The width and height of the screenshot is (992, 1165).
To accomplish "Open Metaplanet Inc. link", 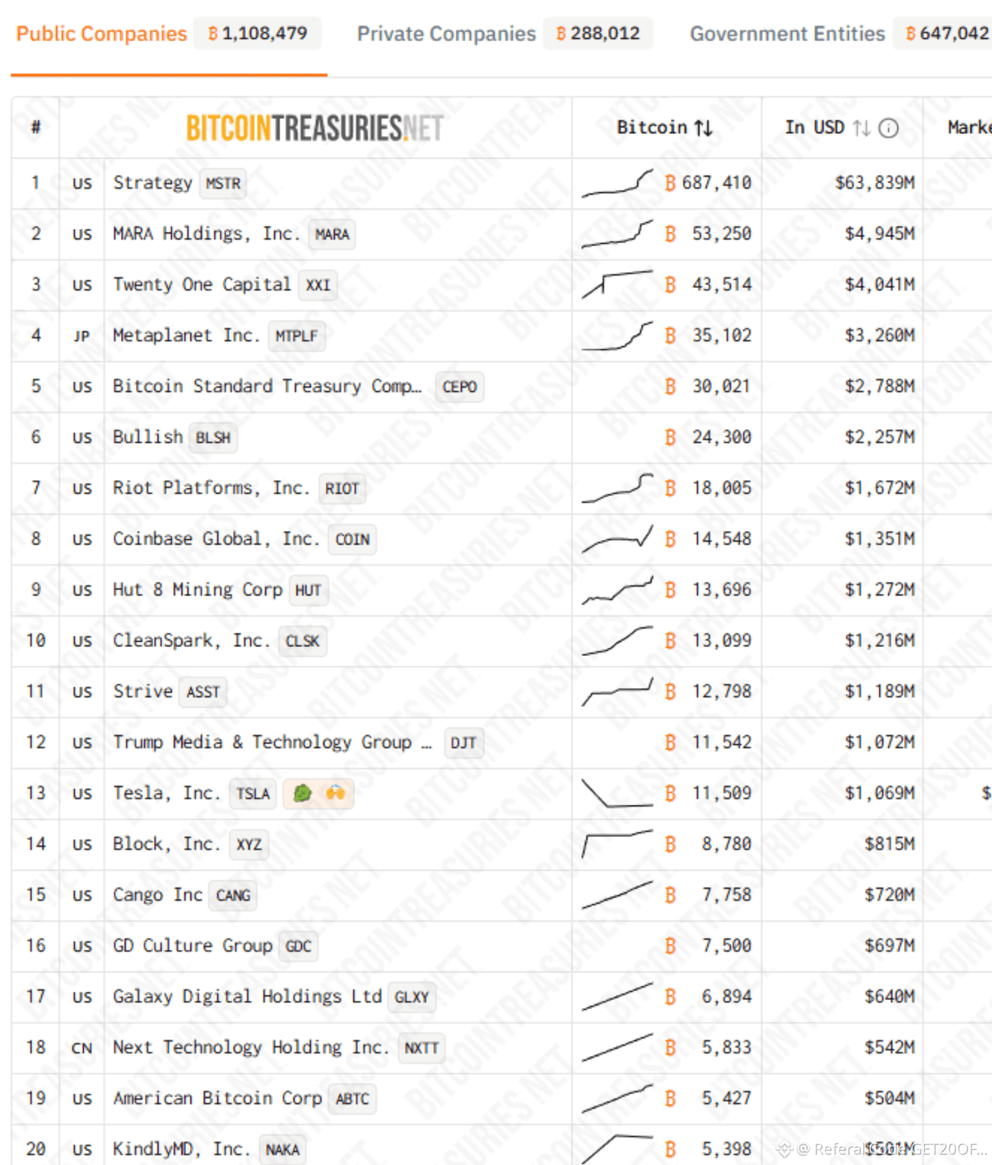I will pyautogui.click(x=187, y=336).
